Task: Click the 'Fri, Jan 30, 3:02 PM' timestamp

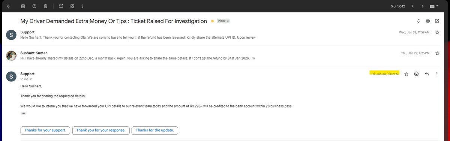Action: (384, 74)
